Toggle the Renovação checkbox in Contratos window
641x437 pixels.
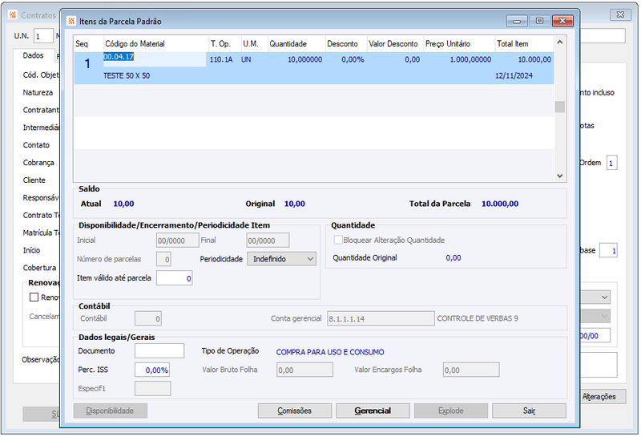coord(34,297)
